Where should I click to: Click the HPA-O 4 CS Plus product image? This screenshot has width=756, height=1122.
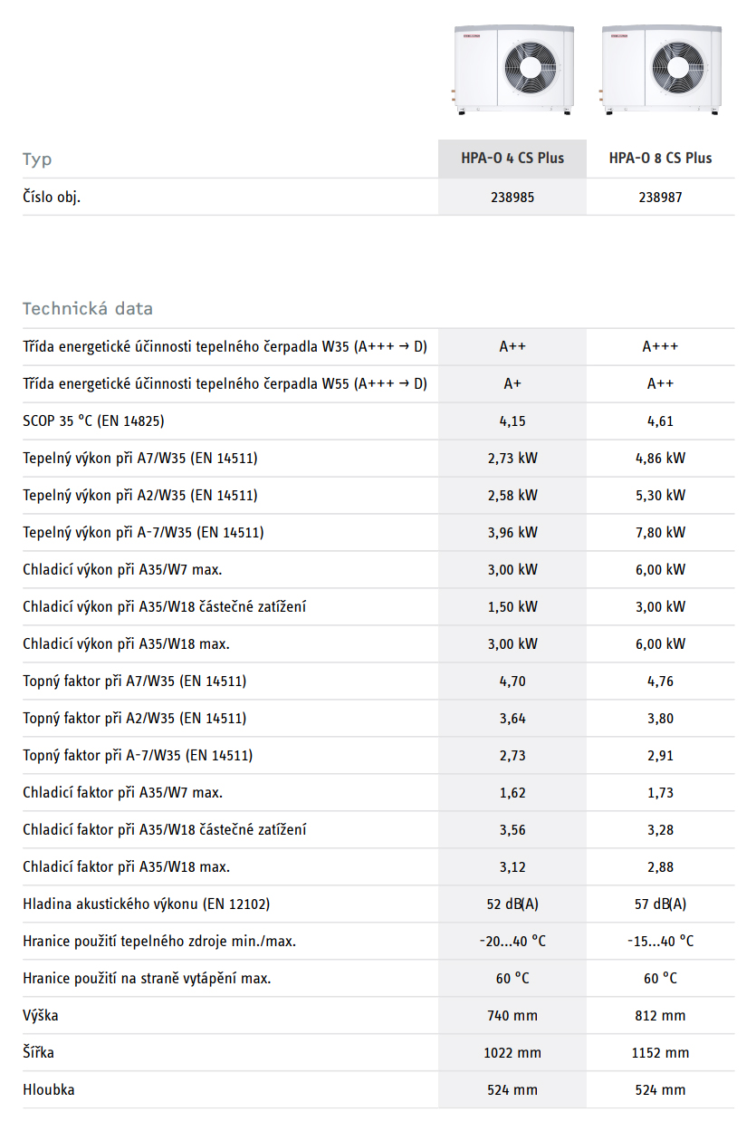(512, 70)
